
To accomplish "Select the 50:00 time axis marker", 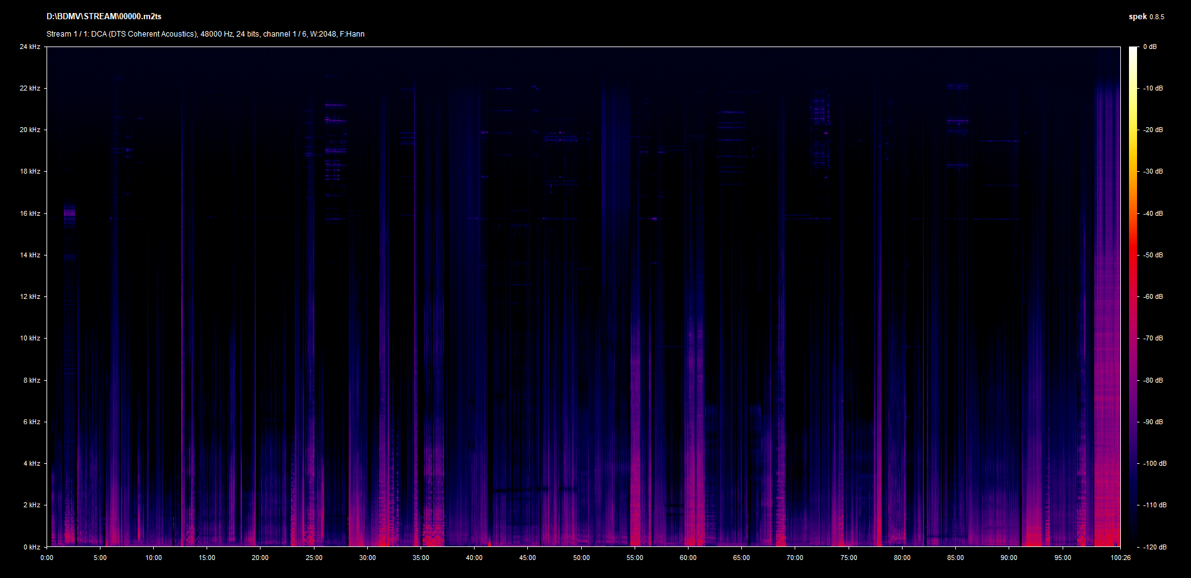I will [581, 558].
